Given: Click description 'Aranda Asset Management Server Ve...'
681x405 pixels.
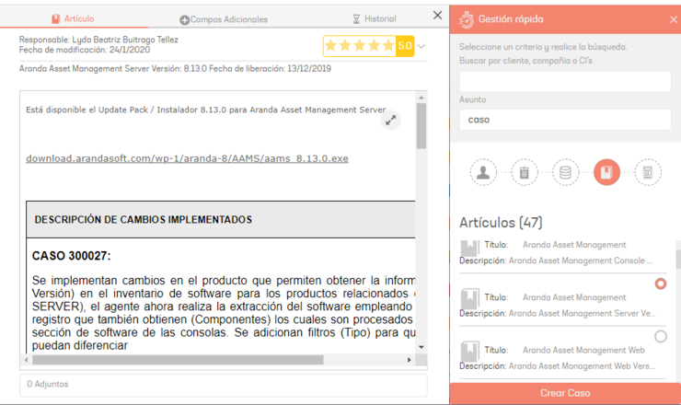Looking at the screenshot, I should [582, 313].
